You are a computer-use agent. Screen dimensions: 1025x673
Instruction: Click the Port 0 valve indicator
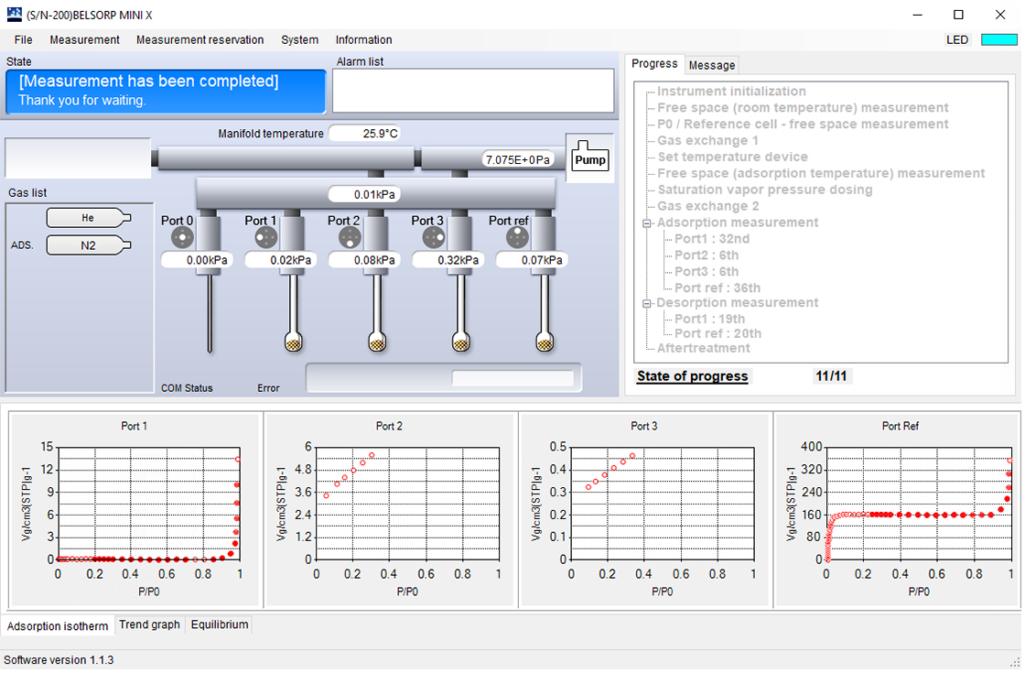[x=182, y=237]
